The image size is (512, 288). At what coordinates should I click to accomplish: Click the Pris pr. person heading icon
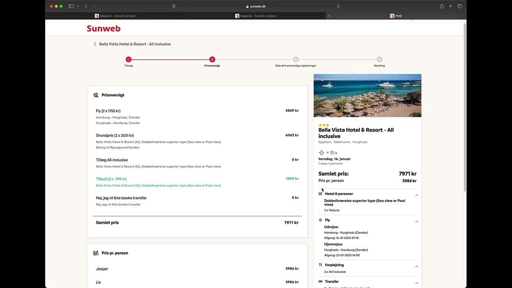[x=96, y=253]
